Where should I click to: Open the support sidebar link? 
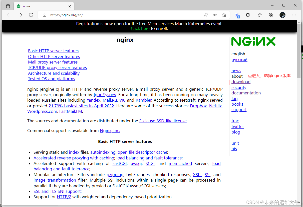tap(239, 110)
